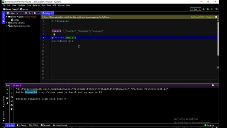Image resolution: width=227 pixels, height=128 pixels.
Task: Toggle the 1: Project side tool tab
Action: [x=4, y=17]
